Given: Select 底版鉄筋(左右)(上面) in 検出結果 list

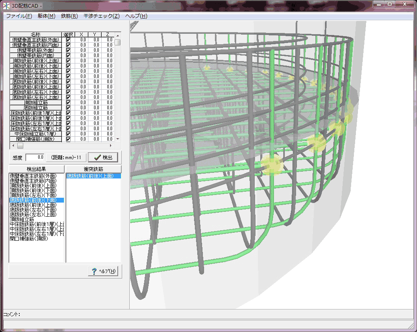Looking at the screenshot, I should 33,215.
